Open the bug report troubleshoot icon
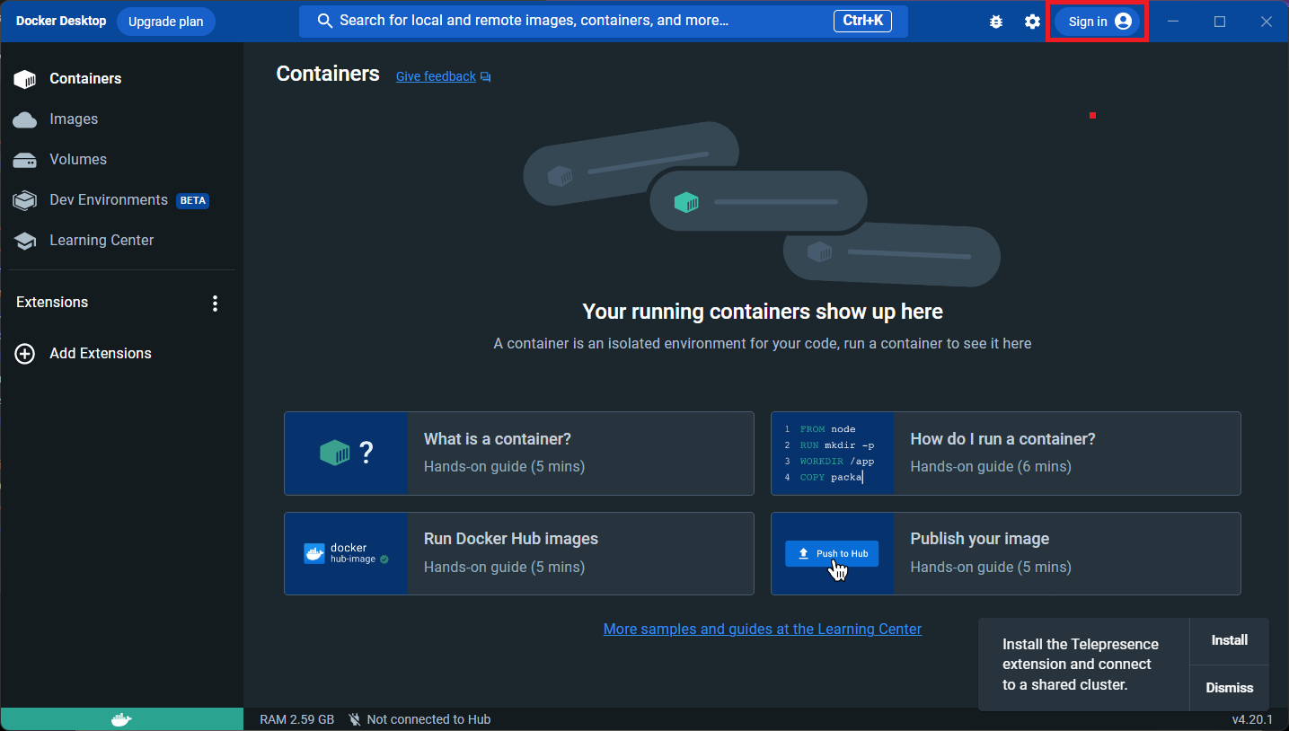This screenshot has height=731, width=1289. coord(995,22)
